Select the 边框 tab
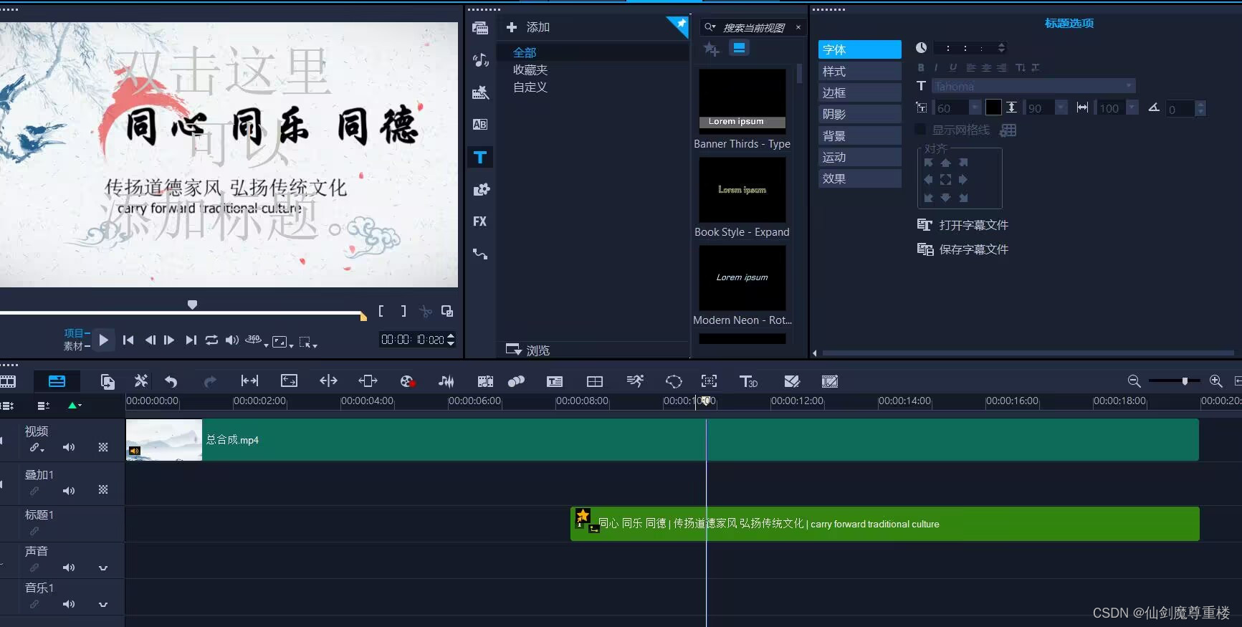 coord(859,92)
